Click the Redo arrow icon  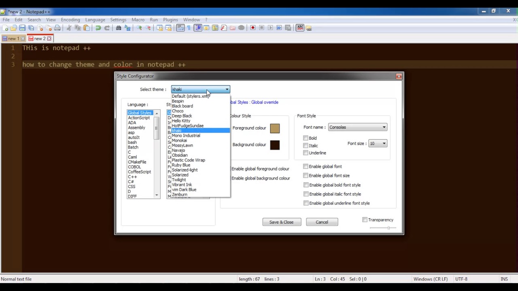107,28
